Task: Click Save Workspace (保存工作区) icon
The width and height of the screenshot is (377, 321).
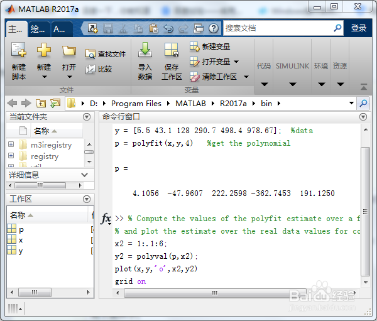Action: (x=172, y=50)
